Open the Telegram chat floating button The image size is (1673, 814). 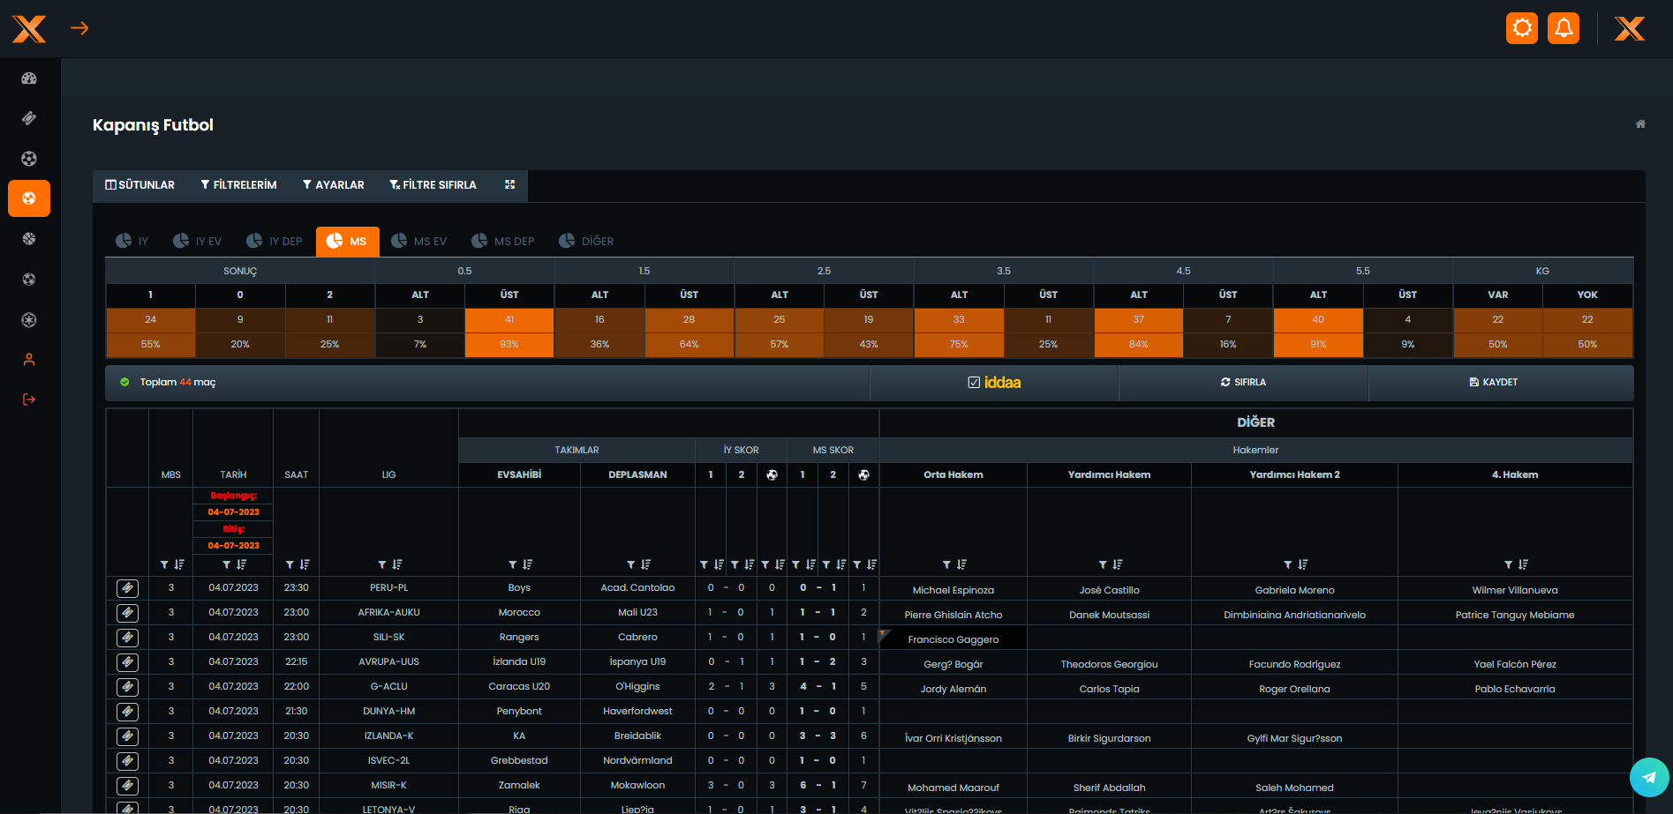(x=1648, y=777)
